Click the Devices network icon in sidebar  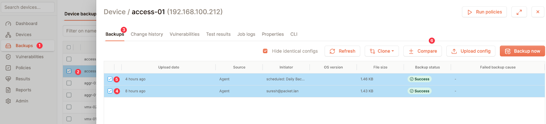click(9, 35)
